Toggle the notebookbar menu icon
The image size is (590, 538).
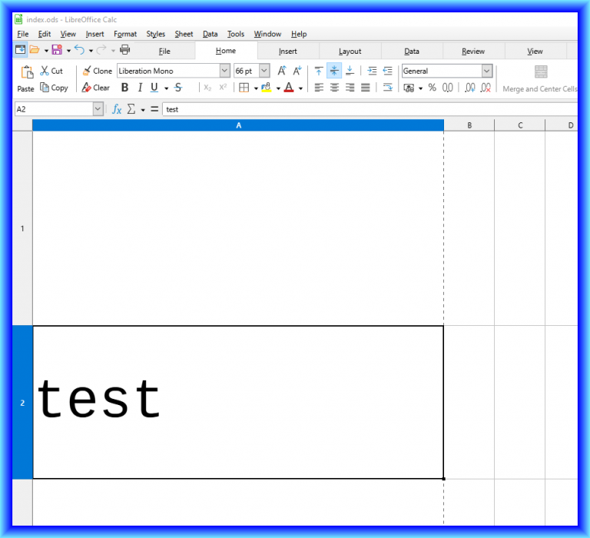(x=20, y=50)
